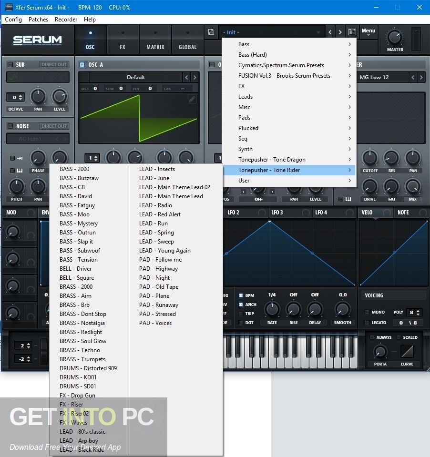Switch to the FX tab
Image resolution: width=430 pixels, height=457 pixels.
pos(123,40)
